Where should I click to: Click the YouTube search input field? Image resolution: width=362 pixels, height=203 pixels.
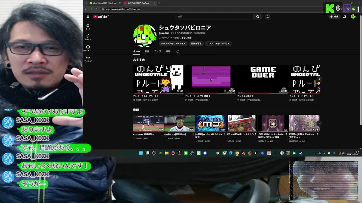pos(214,17)
